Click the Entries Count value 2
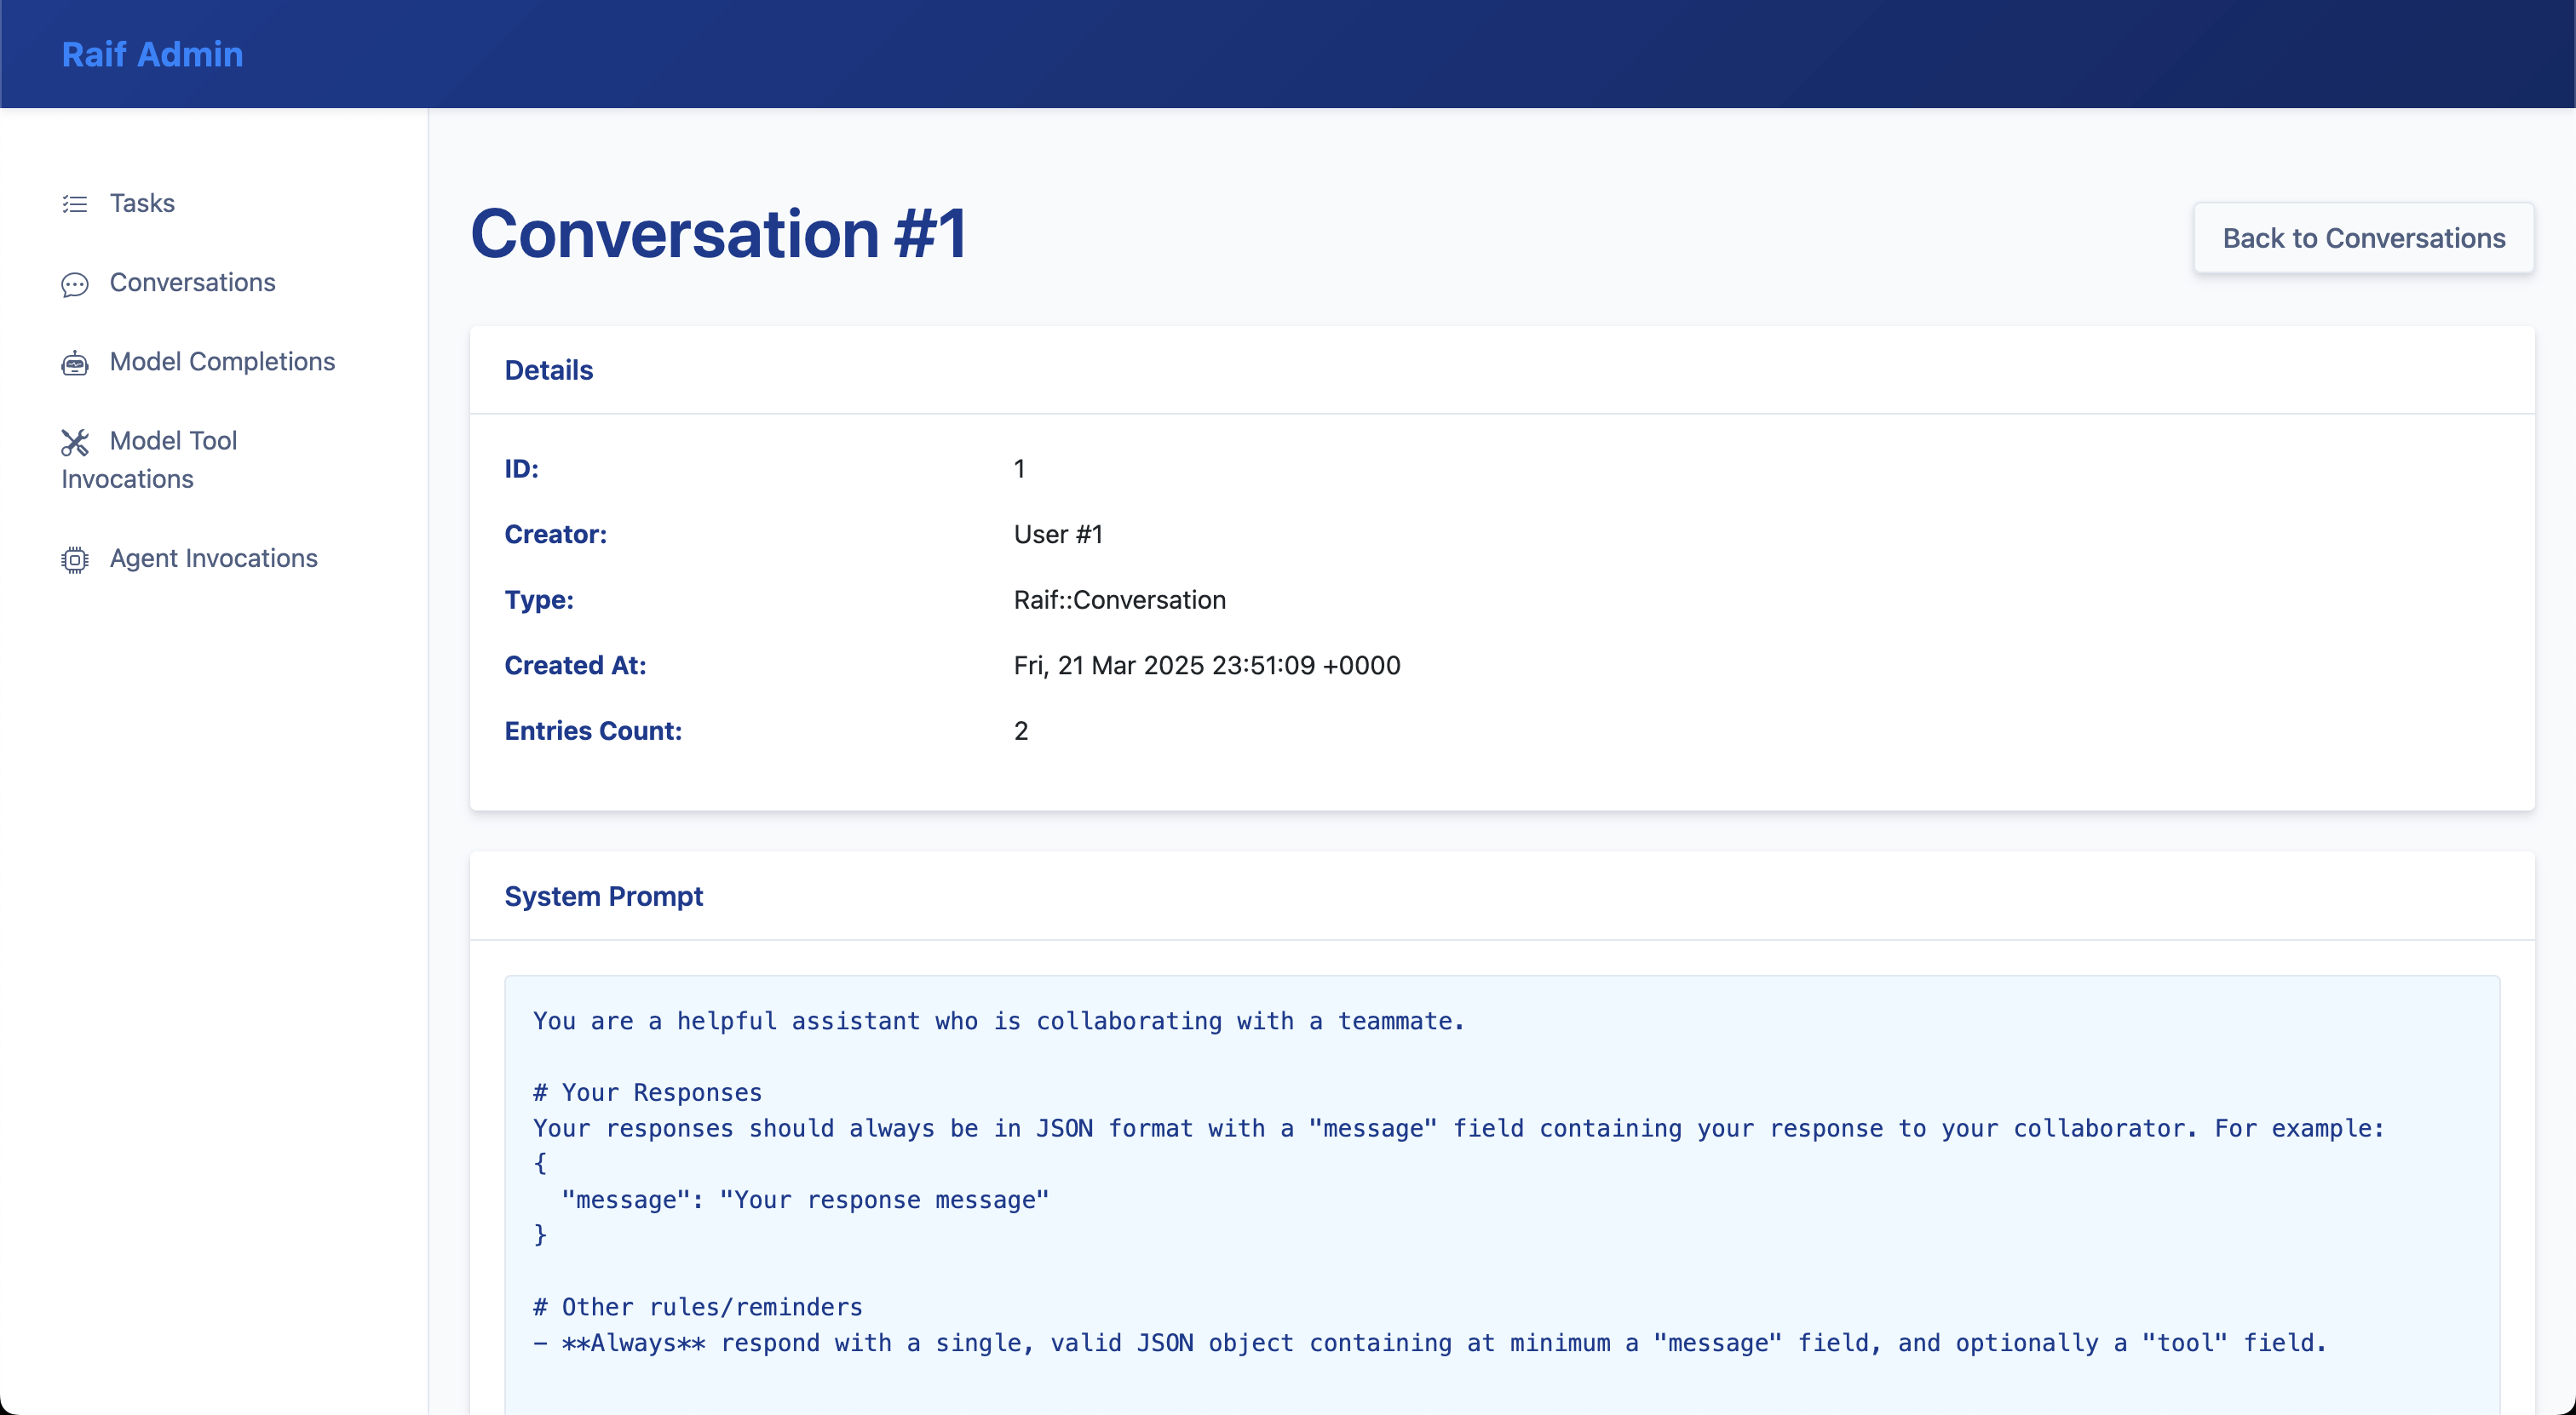 [1021, 730]
